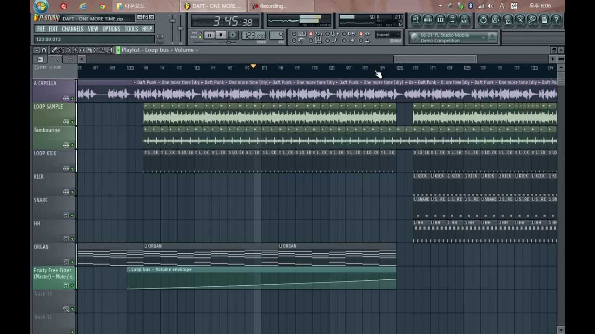Open the project info document icon
595x334 pixels.
(544, 20)
